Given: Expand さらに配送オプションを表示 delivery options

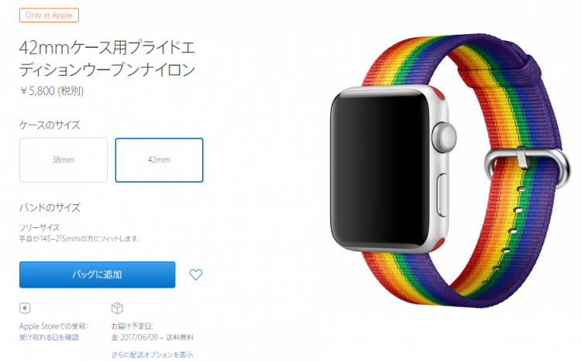Looking at the screenshot, I should tap(152, 354).
